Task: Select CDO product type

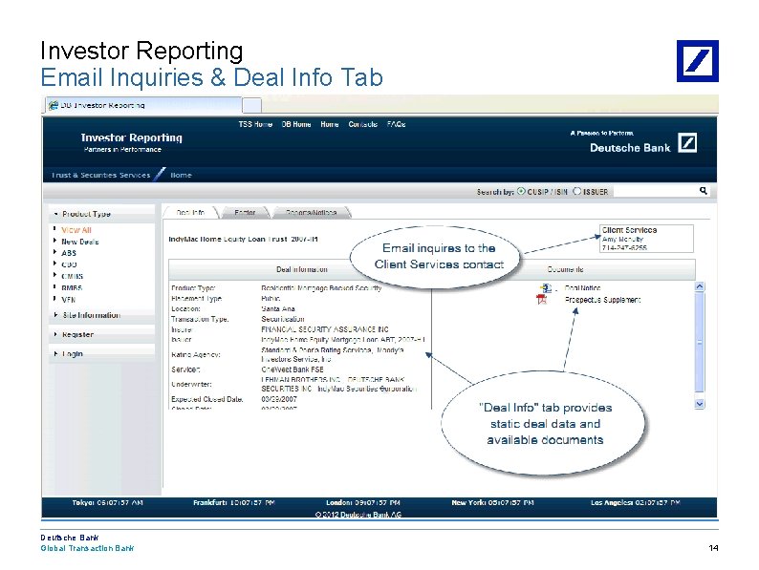Action: click(x=69, y=264)
